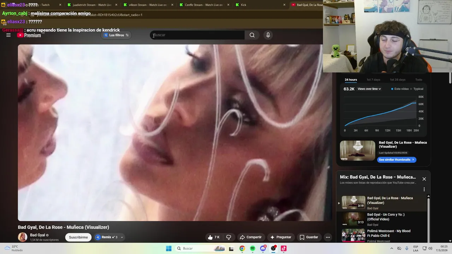Close the Kick tab
This screenshot has height=254, width=452.
[x=284, y=5]
